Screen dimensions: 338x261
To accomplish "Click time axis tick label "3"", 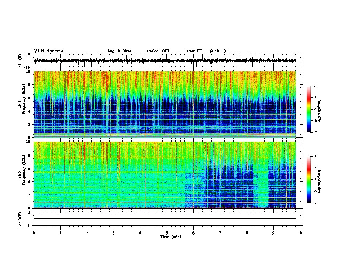I will pos(114,233).
